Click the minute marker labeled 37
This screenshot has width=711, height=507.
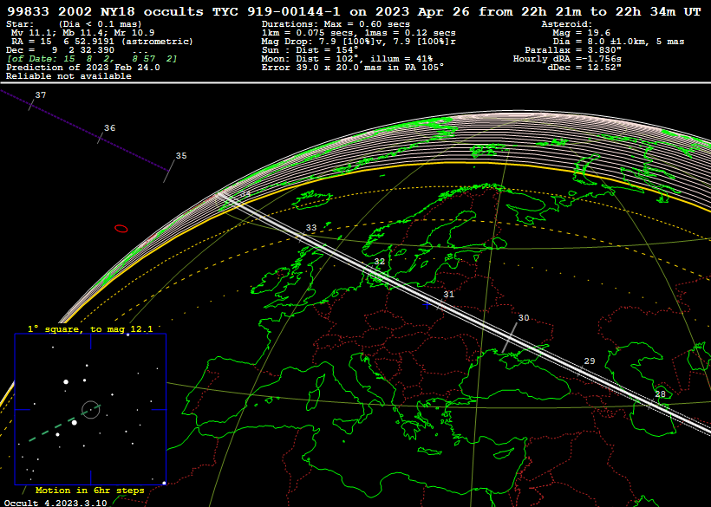41,95
